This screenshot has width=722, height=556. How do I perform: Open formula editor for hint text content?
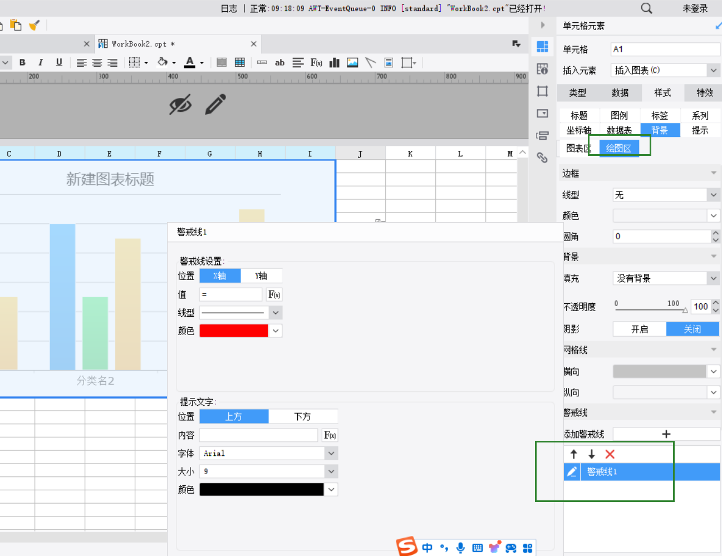330,435
